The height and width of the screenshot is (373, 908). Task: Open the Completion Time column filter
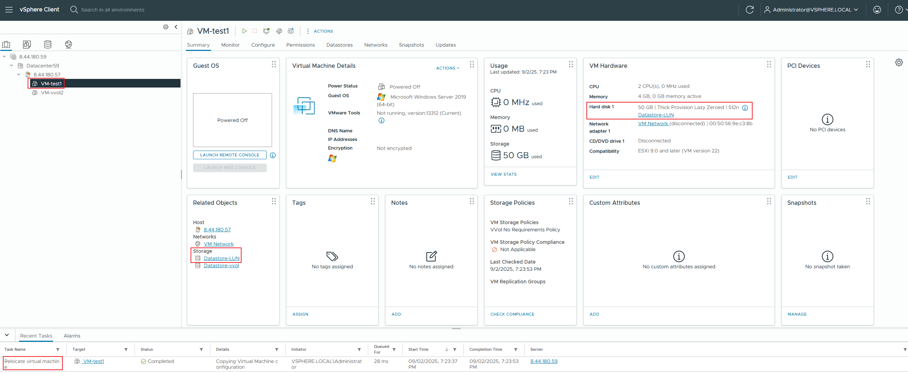coord(516,350)
